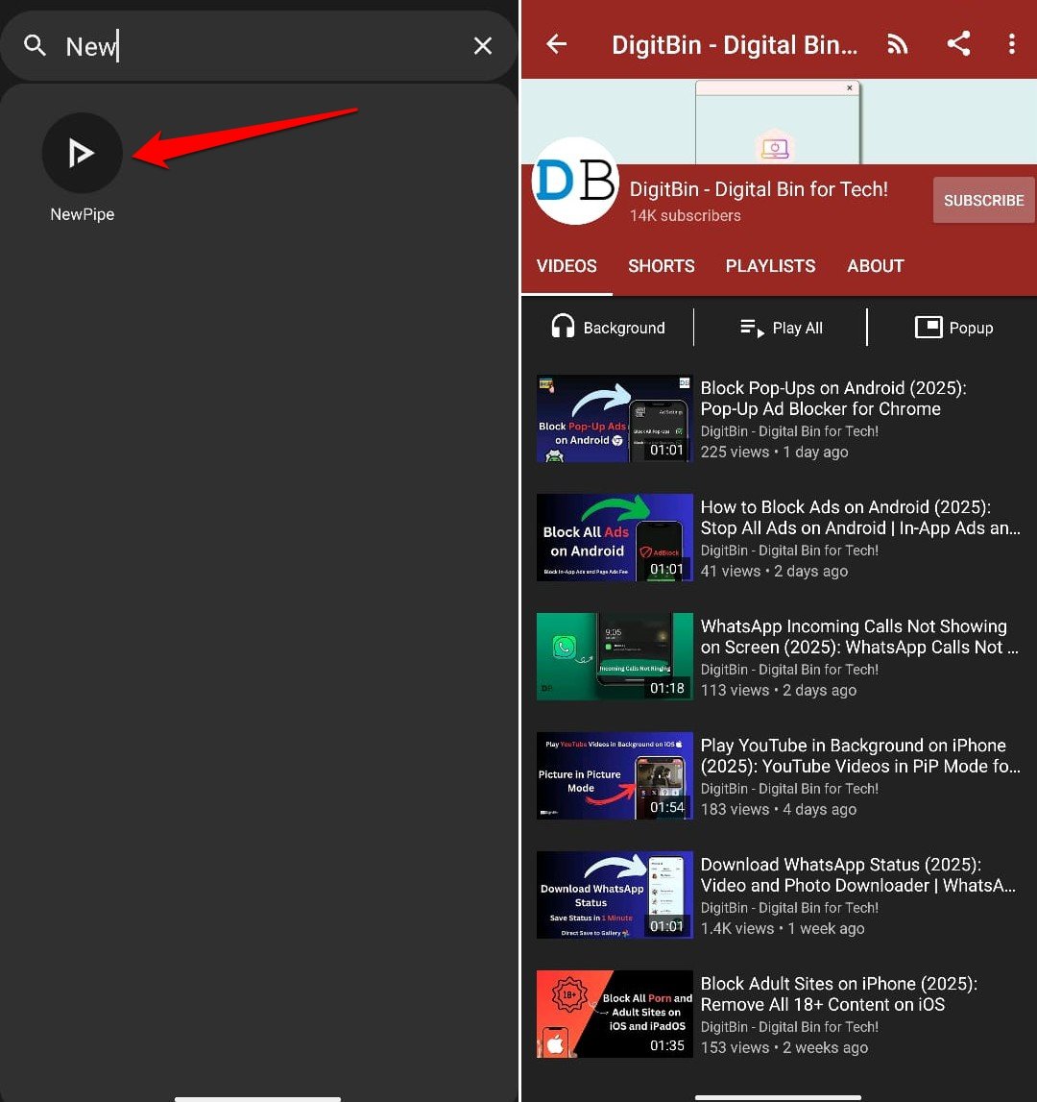Clear the search field with X
Screen dimensions: 1037x1102
[483, 46]
